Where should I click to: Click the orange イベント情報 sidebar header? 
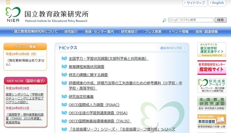pyautogui.click(x=25, y=47)
